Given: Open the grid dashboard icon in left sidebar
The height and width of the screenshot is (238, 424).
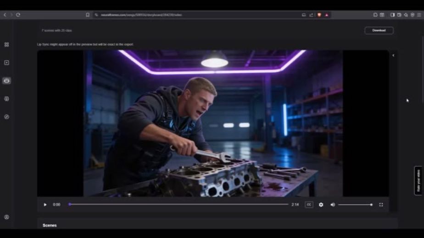Looking at the screenshot, I should pyautogui.click(x=7, y=44).
